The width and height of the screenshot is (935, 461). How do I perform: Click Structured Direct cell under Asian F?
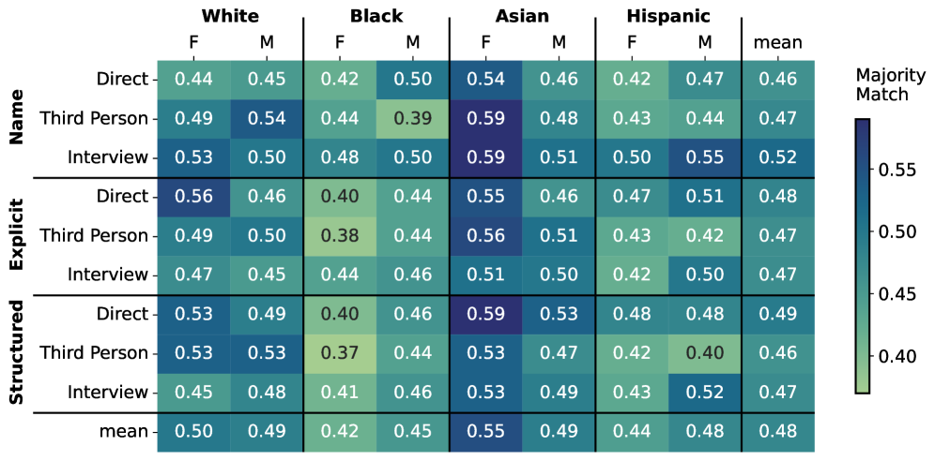click(485, 314)
